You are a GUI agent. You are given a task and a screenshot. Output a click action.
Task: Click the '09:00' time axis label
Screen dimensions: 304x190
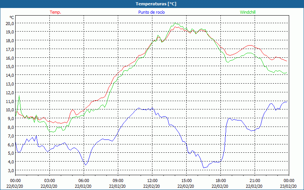pos(118,181)
